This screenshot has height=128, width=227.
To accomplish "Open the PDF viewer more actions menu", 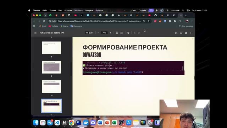I will [x=191, y=33].
